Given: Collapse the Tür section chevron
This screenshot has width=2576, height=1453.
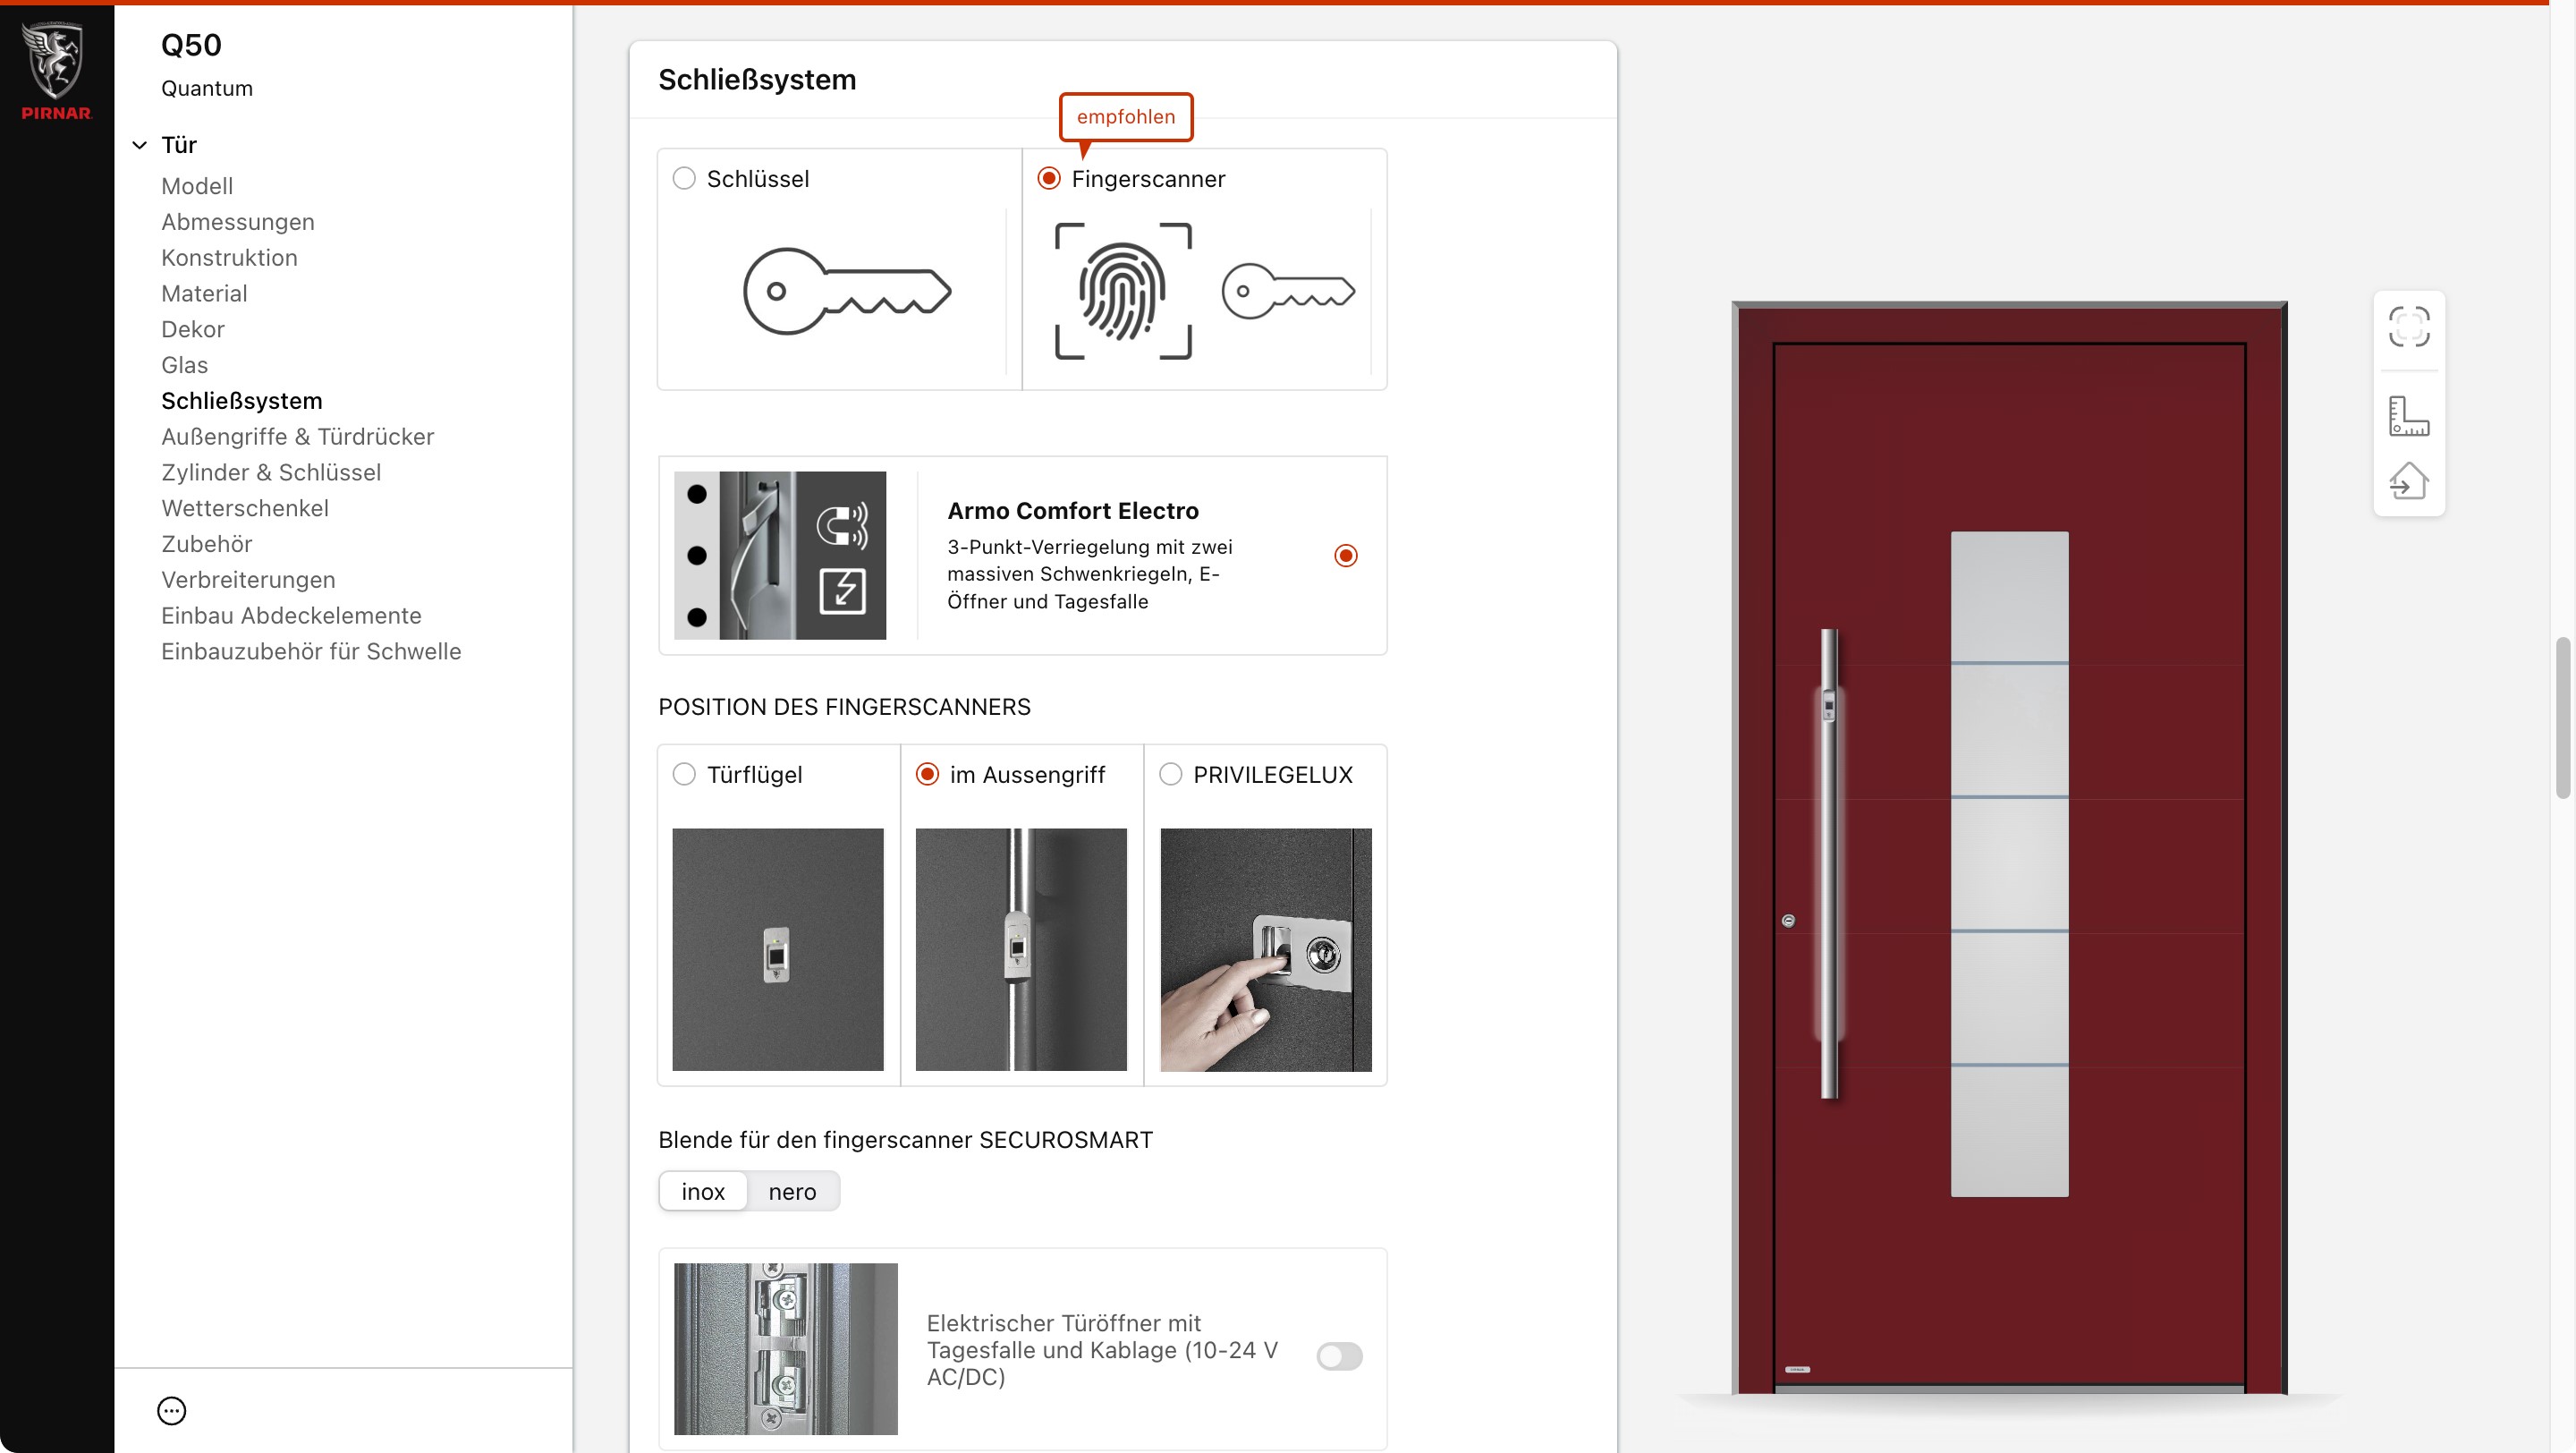Looking at the screenshot, I should 140,145.
